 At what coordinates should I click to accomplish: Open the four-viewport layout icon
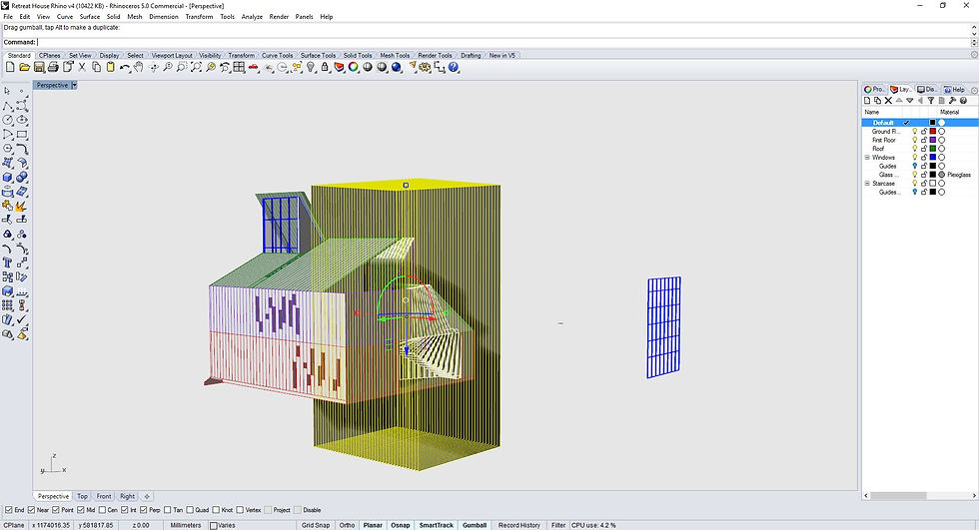239,67
